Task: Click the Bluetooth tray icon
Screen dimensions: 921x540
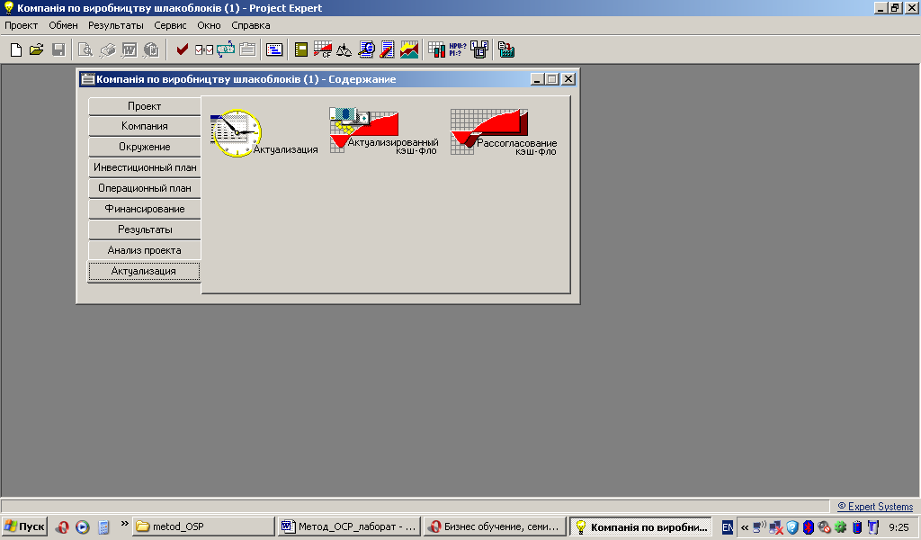Action: click(x=809, y=527)
